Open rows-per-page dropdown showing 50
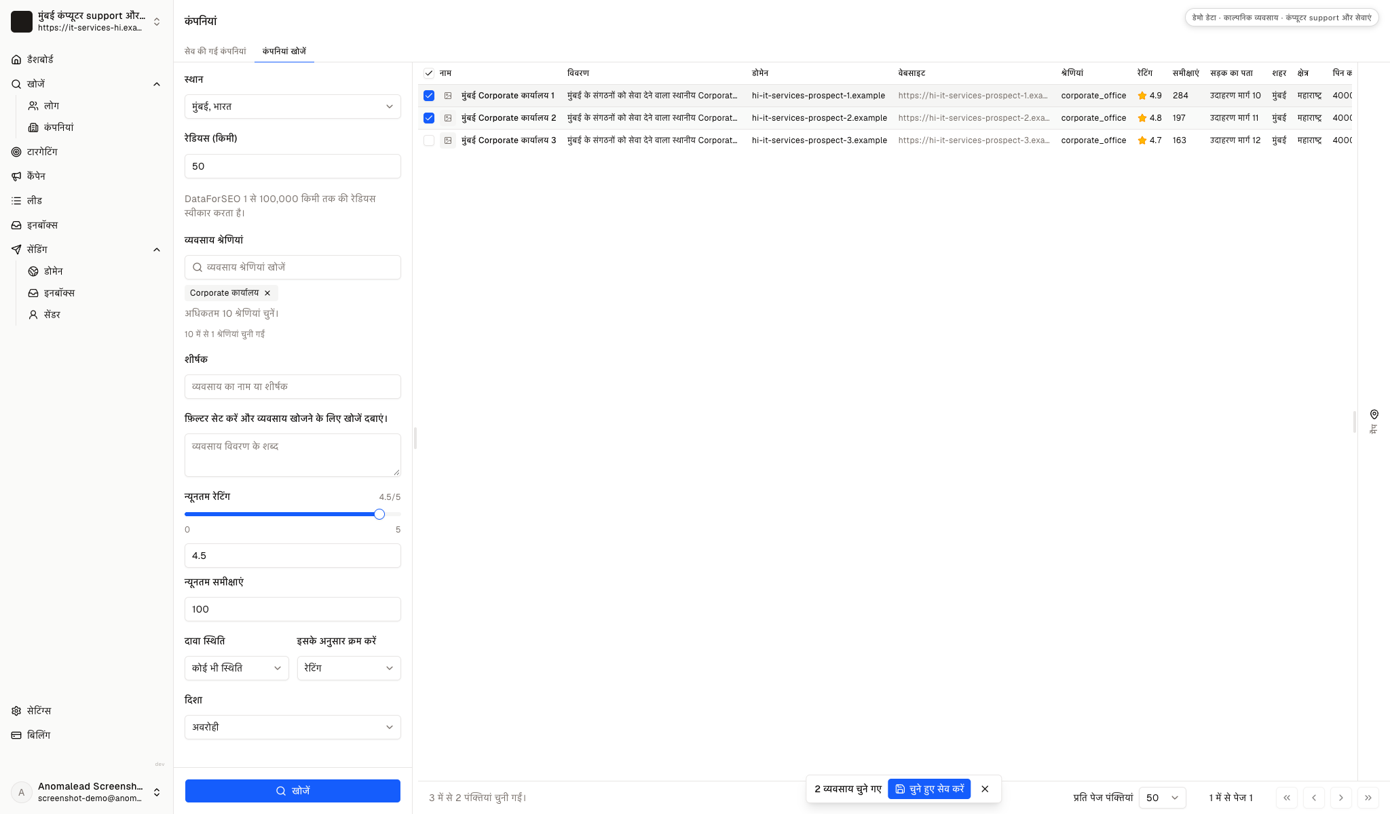This screenshot has width=1390, height=814. (1163, 798)
